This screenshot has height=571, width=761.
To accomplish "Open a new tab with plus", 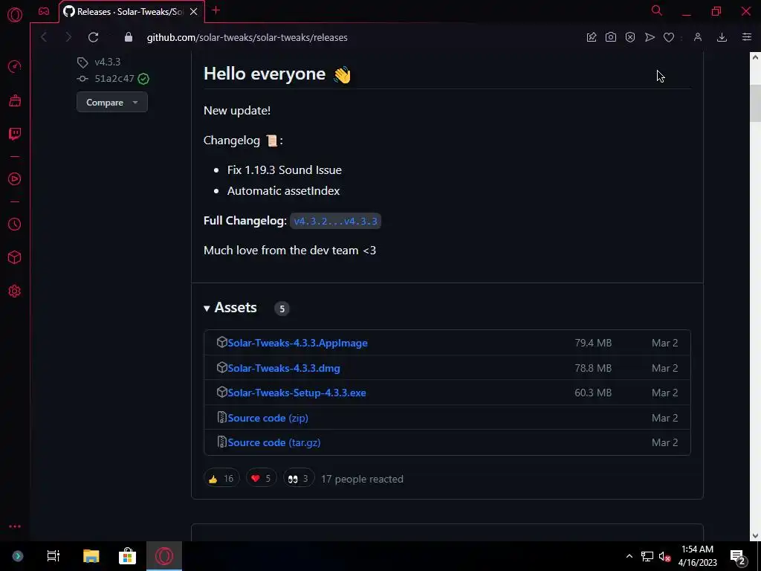I will 216,10.
